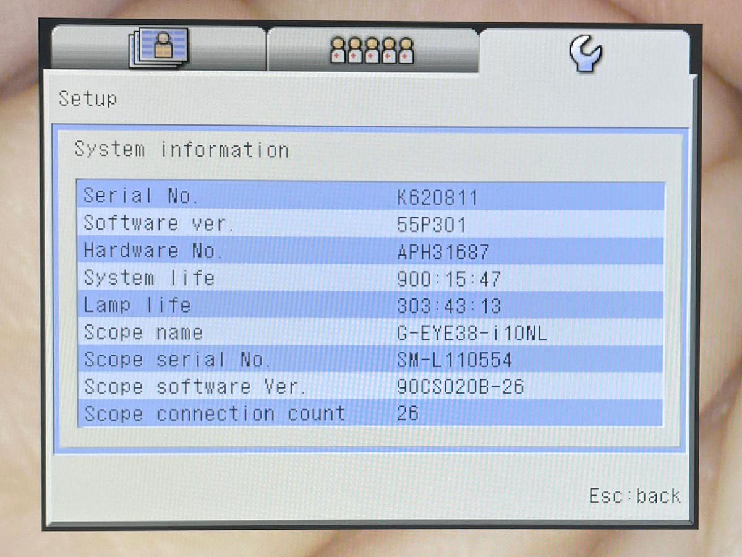Click serial number value K620811
The width and height of the screenshot is (742, 557).
click(x=437, y=197)
